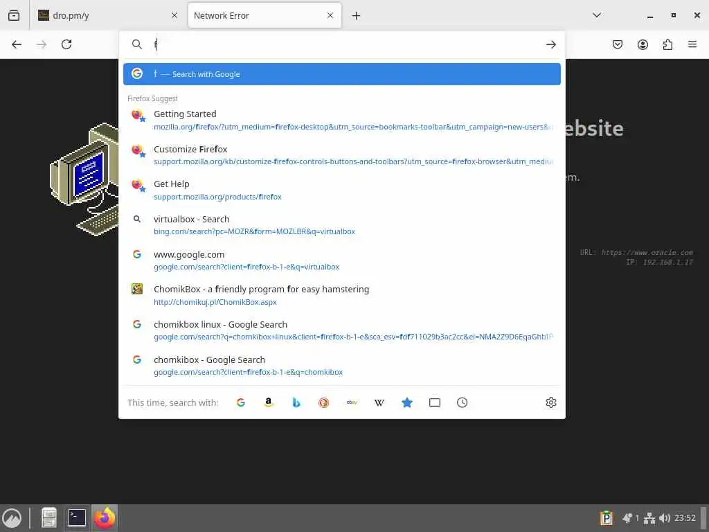Select the Get Help suggestion
The width and height of the screenshot is (709, 532).
342,190
